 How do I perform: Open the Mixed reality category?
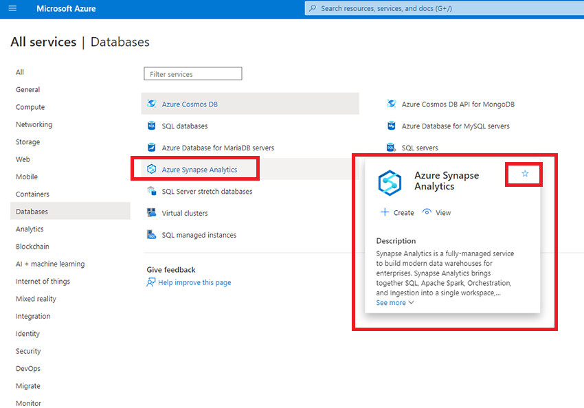tap(36, 299)
